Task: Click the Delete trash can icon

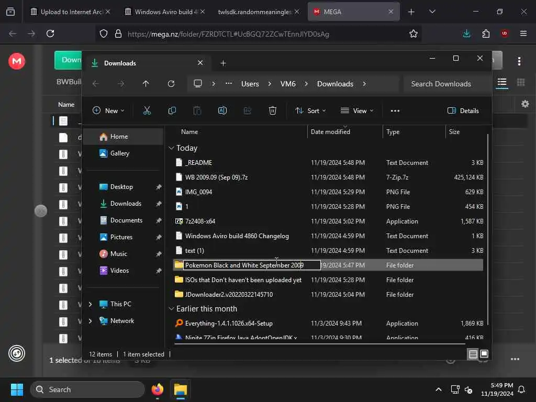Action: click(272, 110)
